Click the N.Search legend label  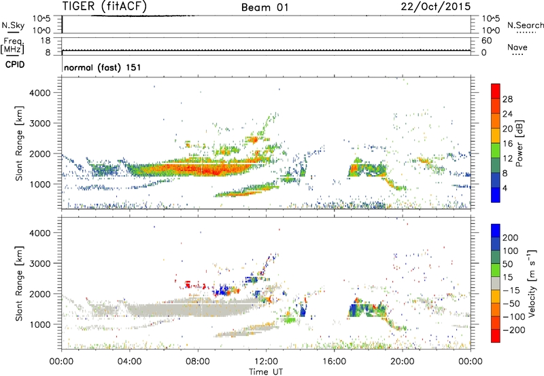[526, 25]
